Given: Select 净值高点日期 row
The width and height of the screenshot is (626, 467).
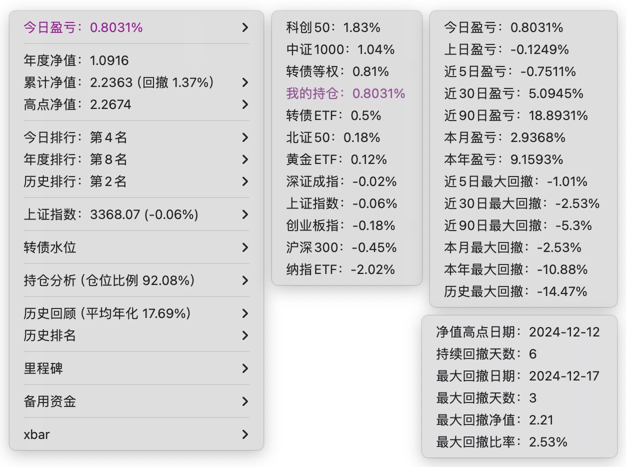Looking at the screenshot, I should [x=517, y=332].
